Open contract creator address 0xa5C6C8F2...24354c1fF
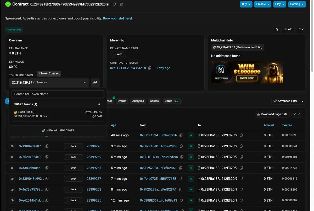The height and width of the screenshot is (211, 314). [128, 68]
